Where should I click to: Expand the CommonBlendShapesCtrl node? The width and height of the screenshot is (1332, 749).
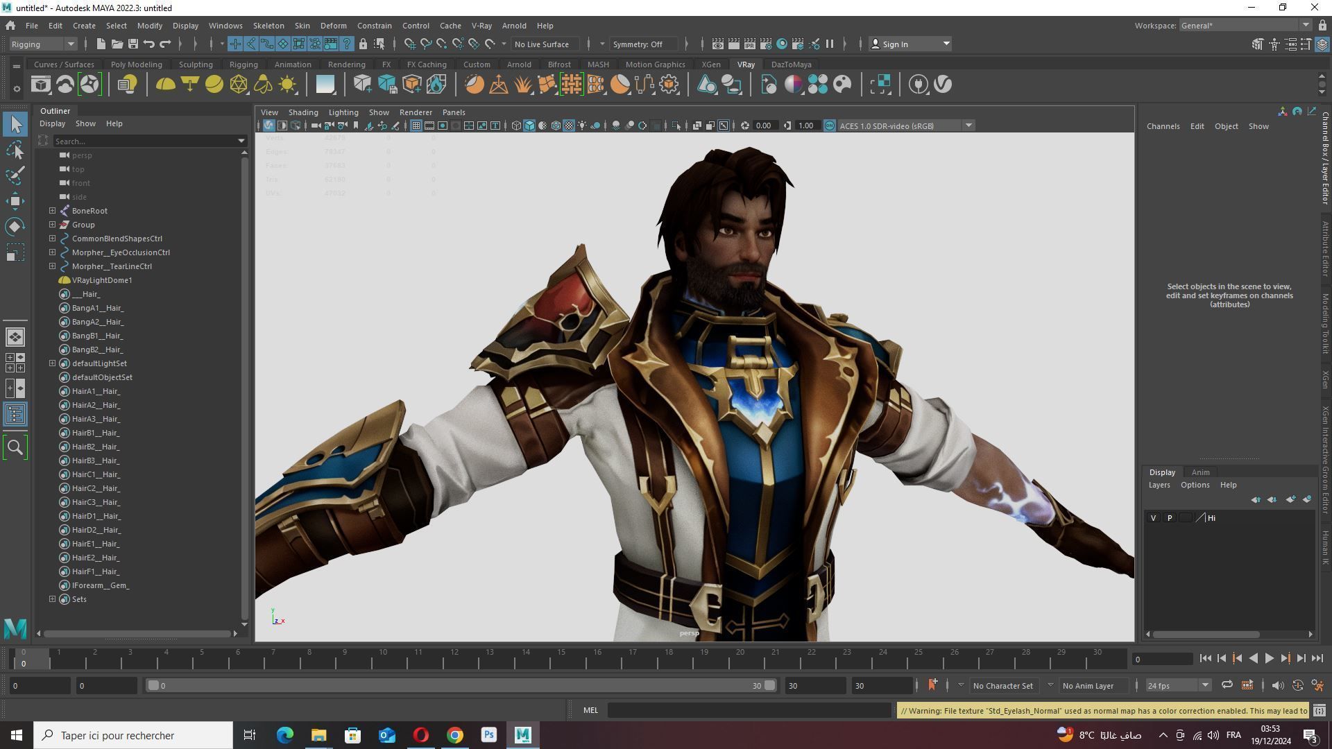[53, 239]
